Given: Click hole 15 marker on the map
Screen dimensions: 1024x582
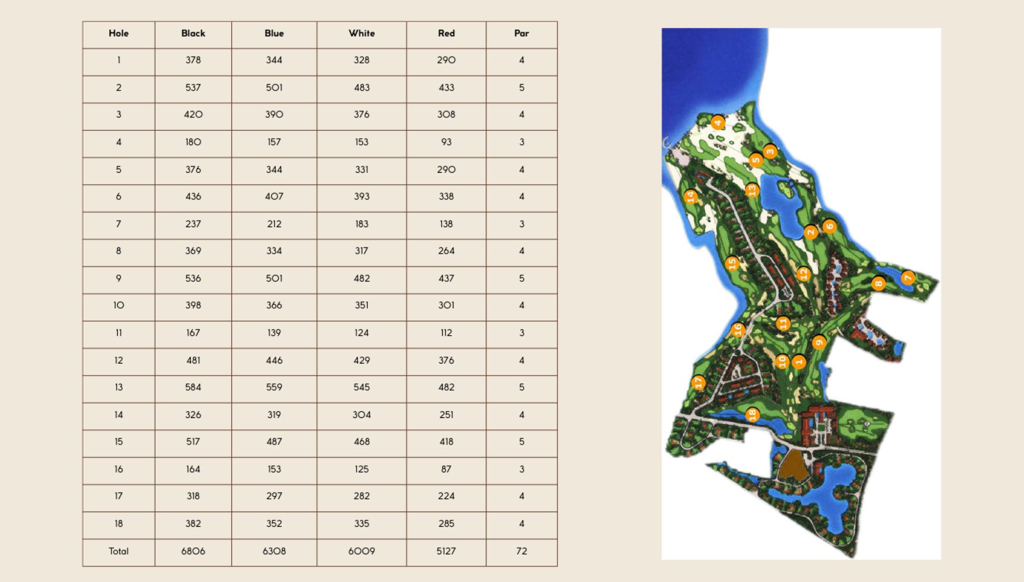Looking at the screenshot, I should pos(731,263).
